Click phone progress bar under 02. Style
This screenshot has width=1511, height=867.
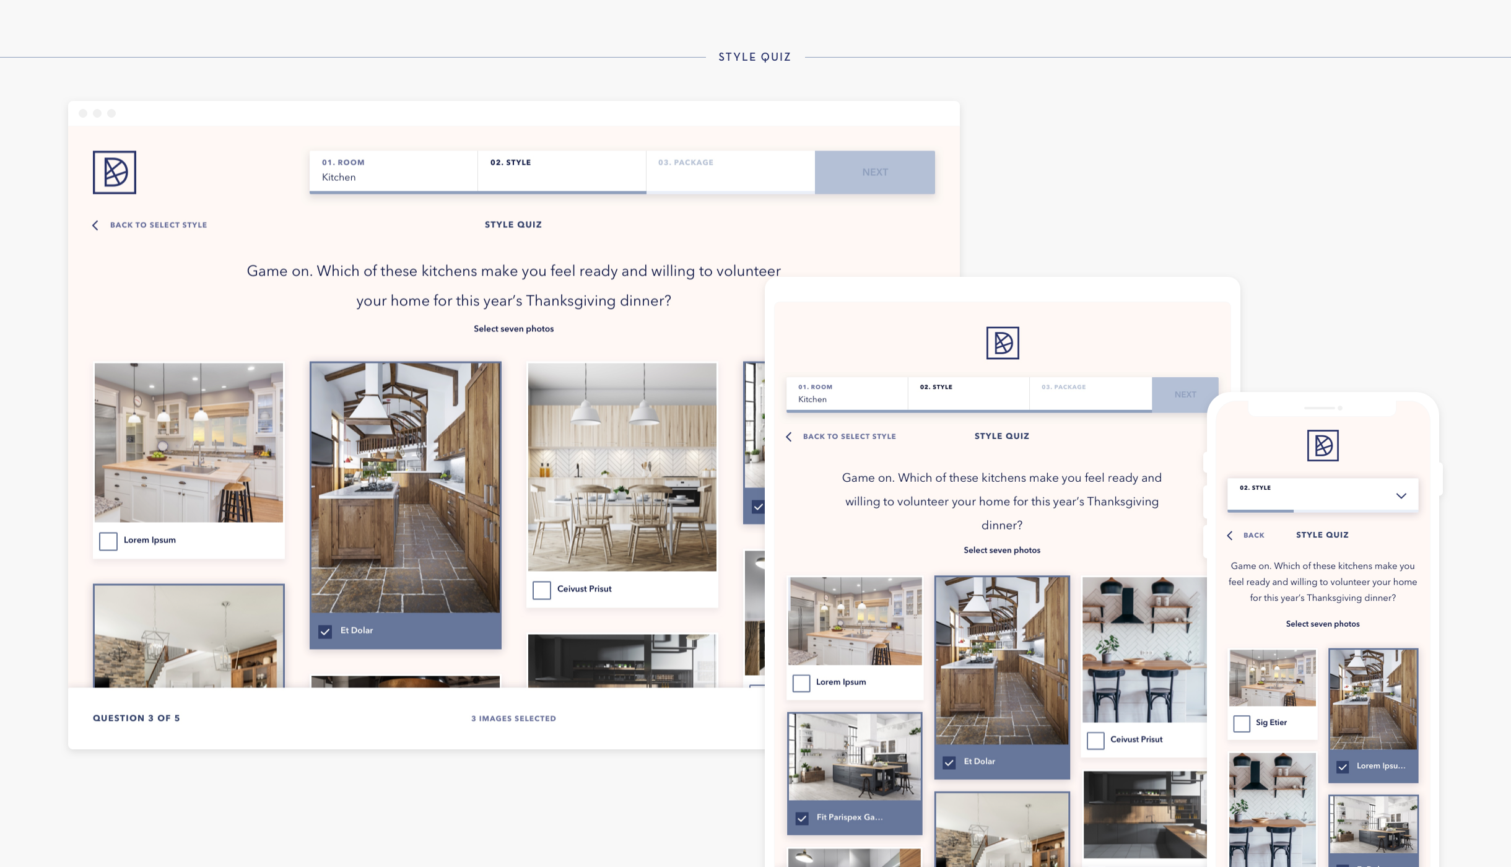click(x=1322, y=511)
